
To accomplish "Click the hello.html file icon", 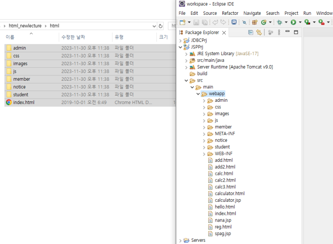I will (210, 207).
